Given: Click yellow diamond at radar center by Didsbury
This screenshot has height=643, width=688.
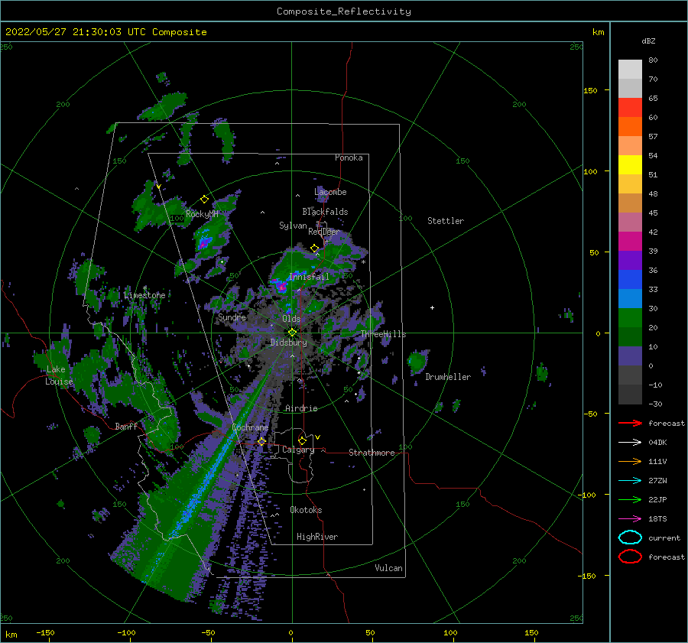Looking at the screenshot, I should pyautogui.click(x=292, y=333).
